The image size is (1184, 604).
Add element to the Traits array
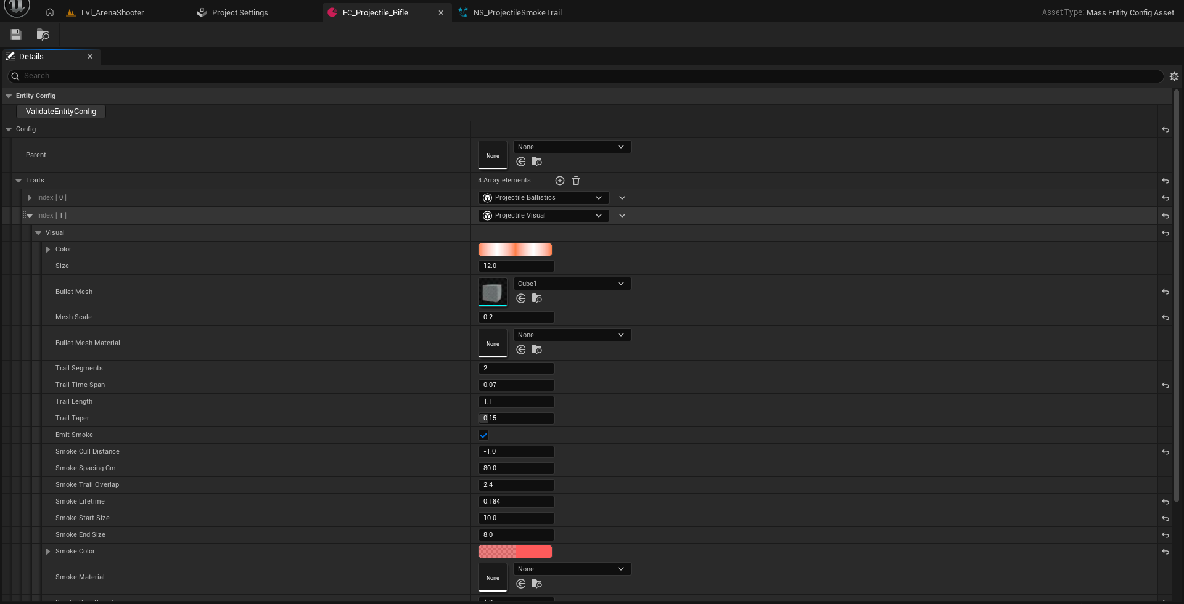[560, 181]
